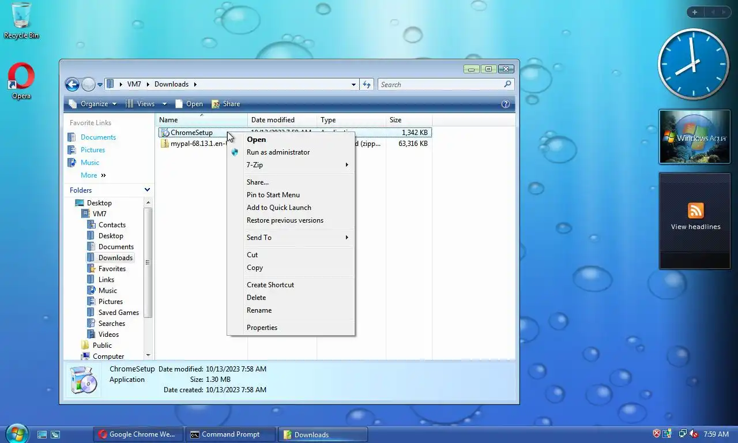Open Pictures favorite link
This screenshot has width=738, height=443.
click(93, 150)
